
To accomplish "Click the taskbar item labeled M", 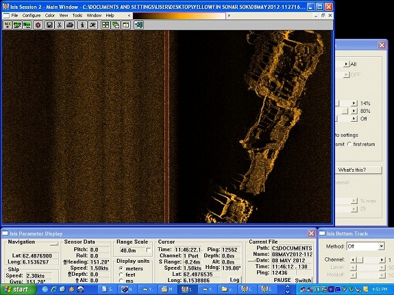I will (167, 290).
